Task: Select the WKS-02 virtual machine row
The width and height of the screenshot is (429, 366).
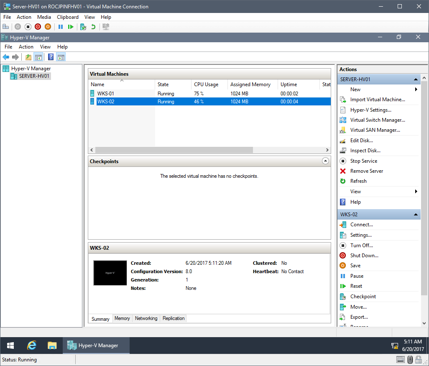Action: pyautogui.click(x=209, y=102)
